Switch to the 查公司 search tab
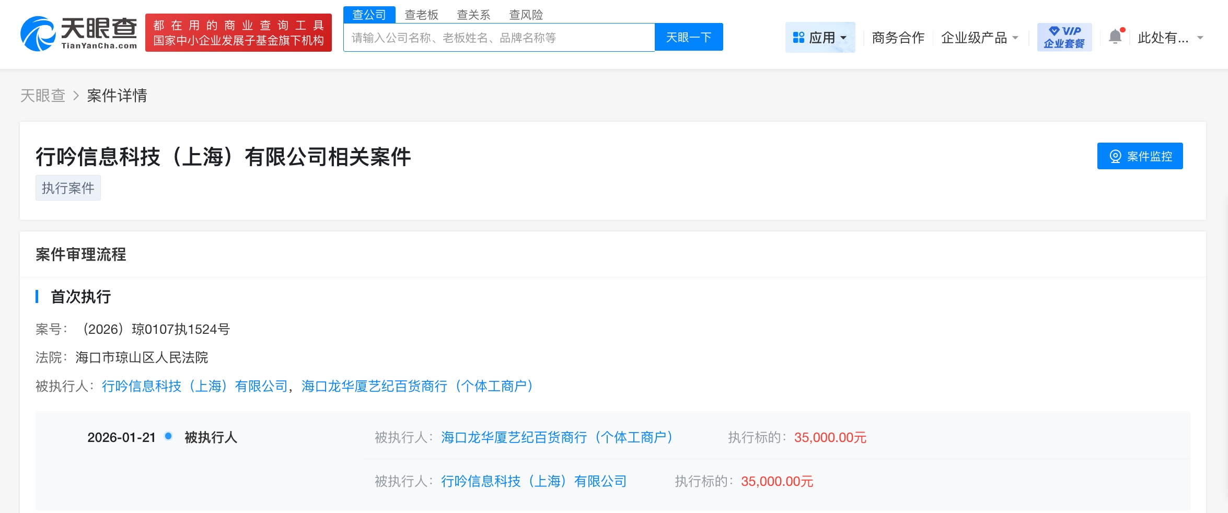 pos(369,15)
